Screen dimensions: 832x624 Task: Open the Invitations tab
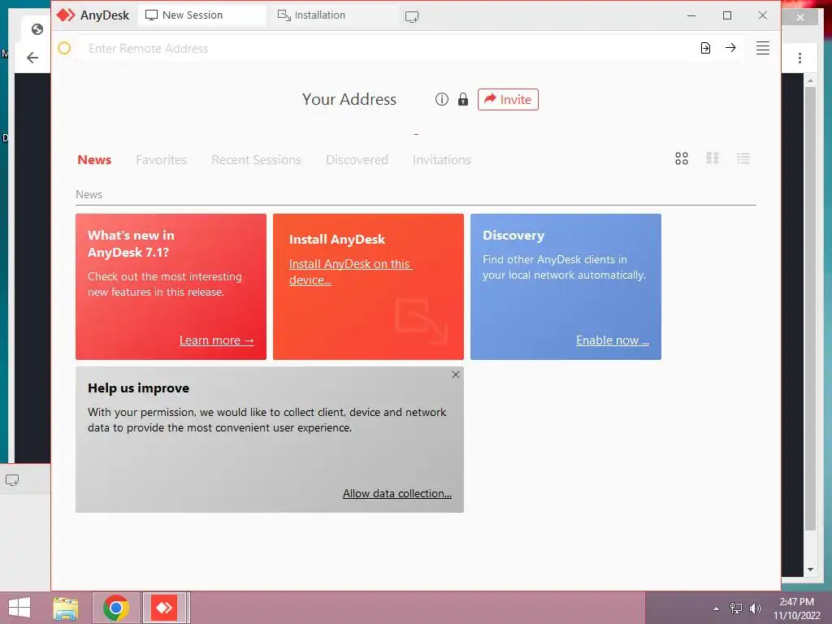point(442,160)
